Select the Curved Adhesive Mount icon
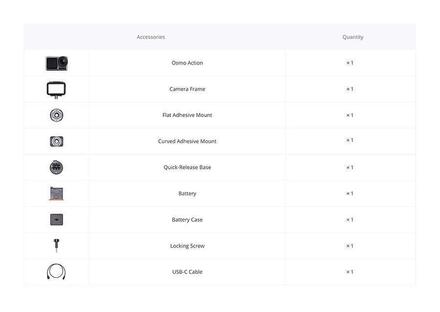Image resolution: width=440 pixels, height=312 pixels. point(56,141)
